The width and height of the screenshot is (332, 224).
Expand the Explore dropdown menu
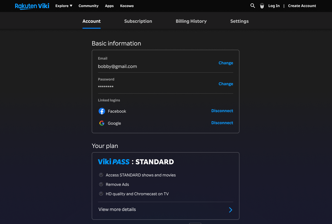point(64,6)
